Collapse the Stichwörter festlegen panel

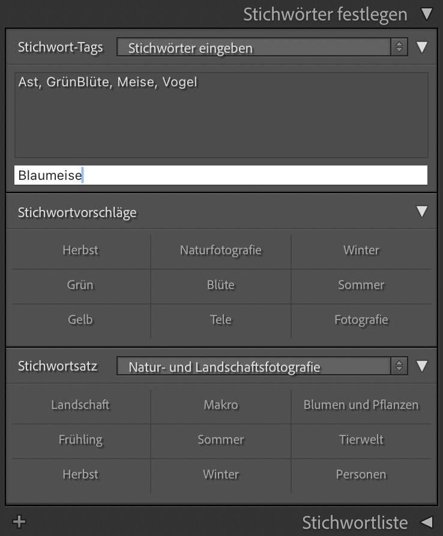point(427,14)
